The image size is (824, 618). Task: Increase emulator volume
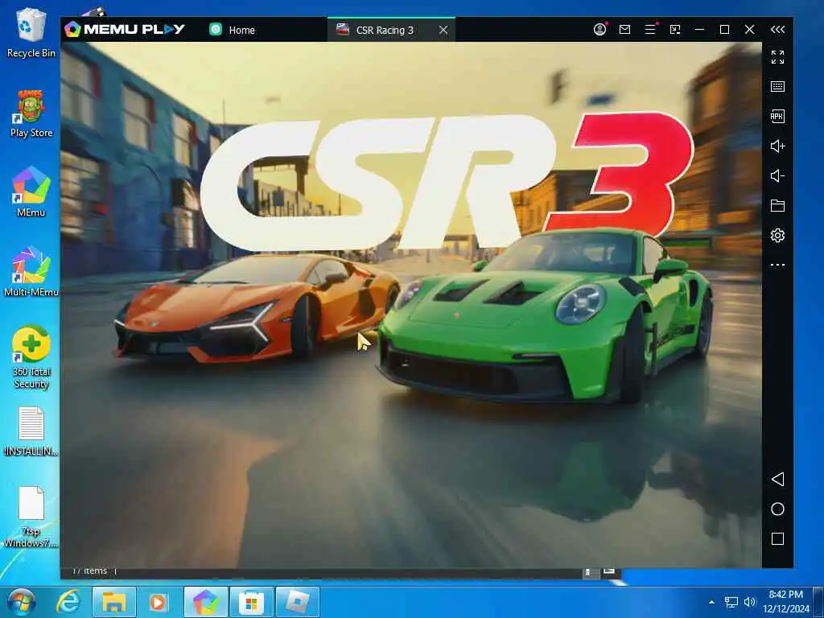pos(778,146)
